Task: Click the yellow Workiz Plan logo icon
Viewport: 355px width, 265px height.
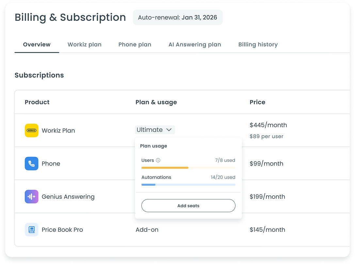Action: pos(31,131)
